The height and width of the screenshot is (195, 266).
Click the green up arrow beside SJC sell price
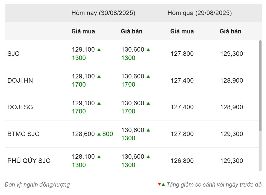tap(148, 49)
